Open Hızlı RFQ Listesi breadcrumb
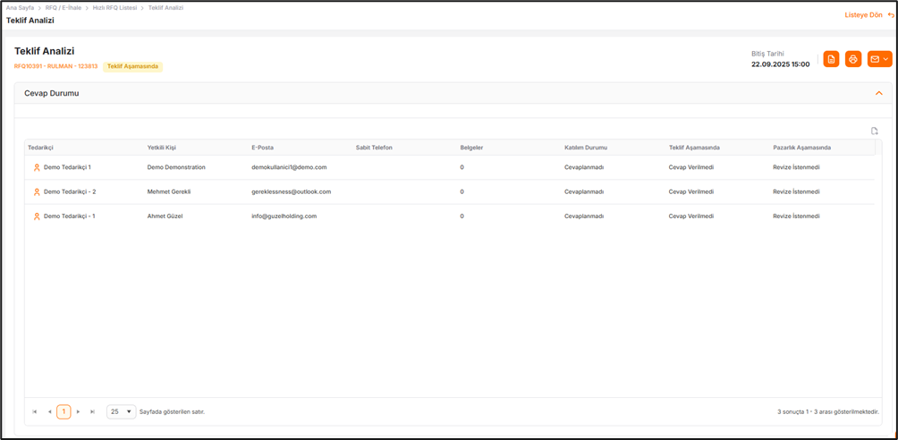This screenshot has height=440, width=898. tap(115, 7)
